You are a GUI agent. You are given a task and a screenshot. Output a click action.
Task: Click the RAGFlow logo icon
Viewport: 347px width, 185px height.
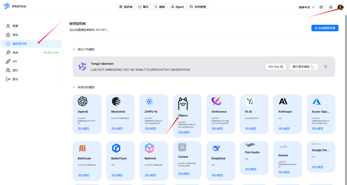tap(6, 6)
